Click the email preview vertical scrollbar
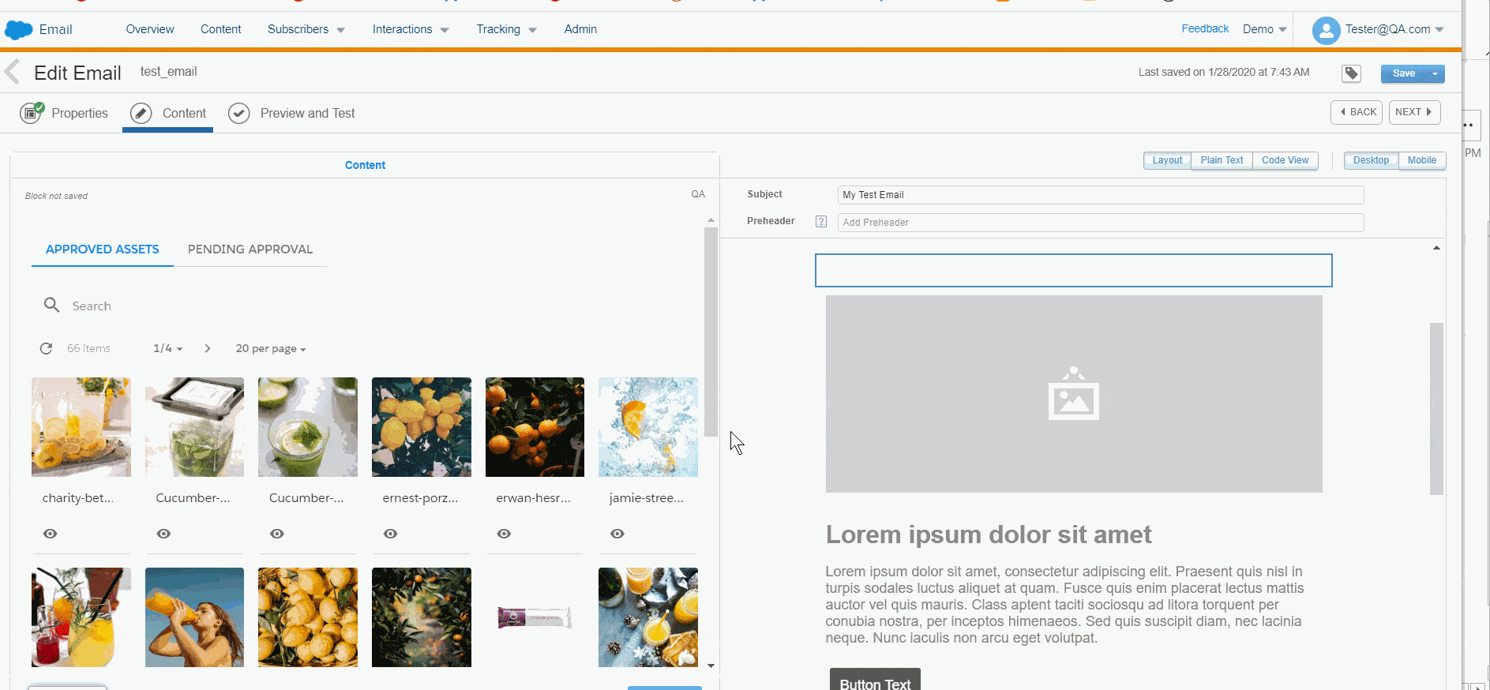 tap(1436, 408)
